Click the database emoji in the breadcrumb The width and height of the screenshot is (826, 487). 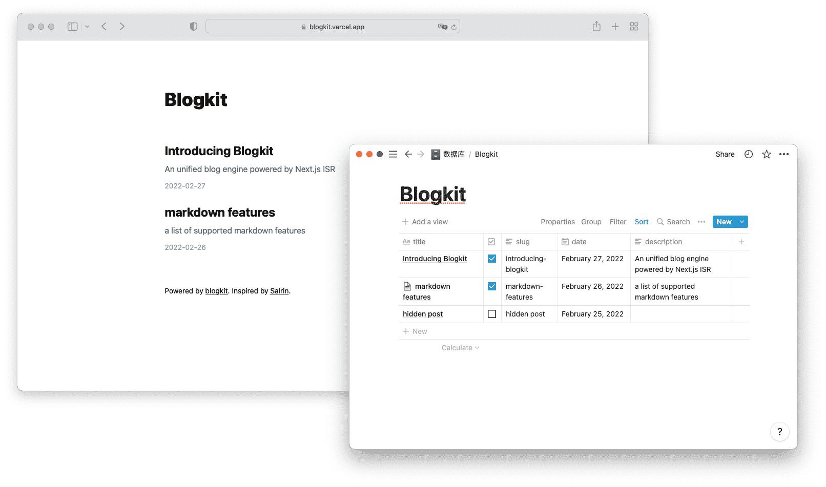[436, 154]
